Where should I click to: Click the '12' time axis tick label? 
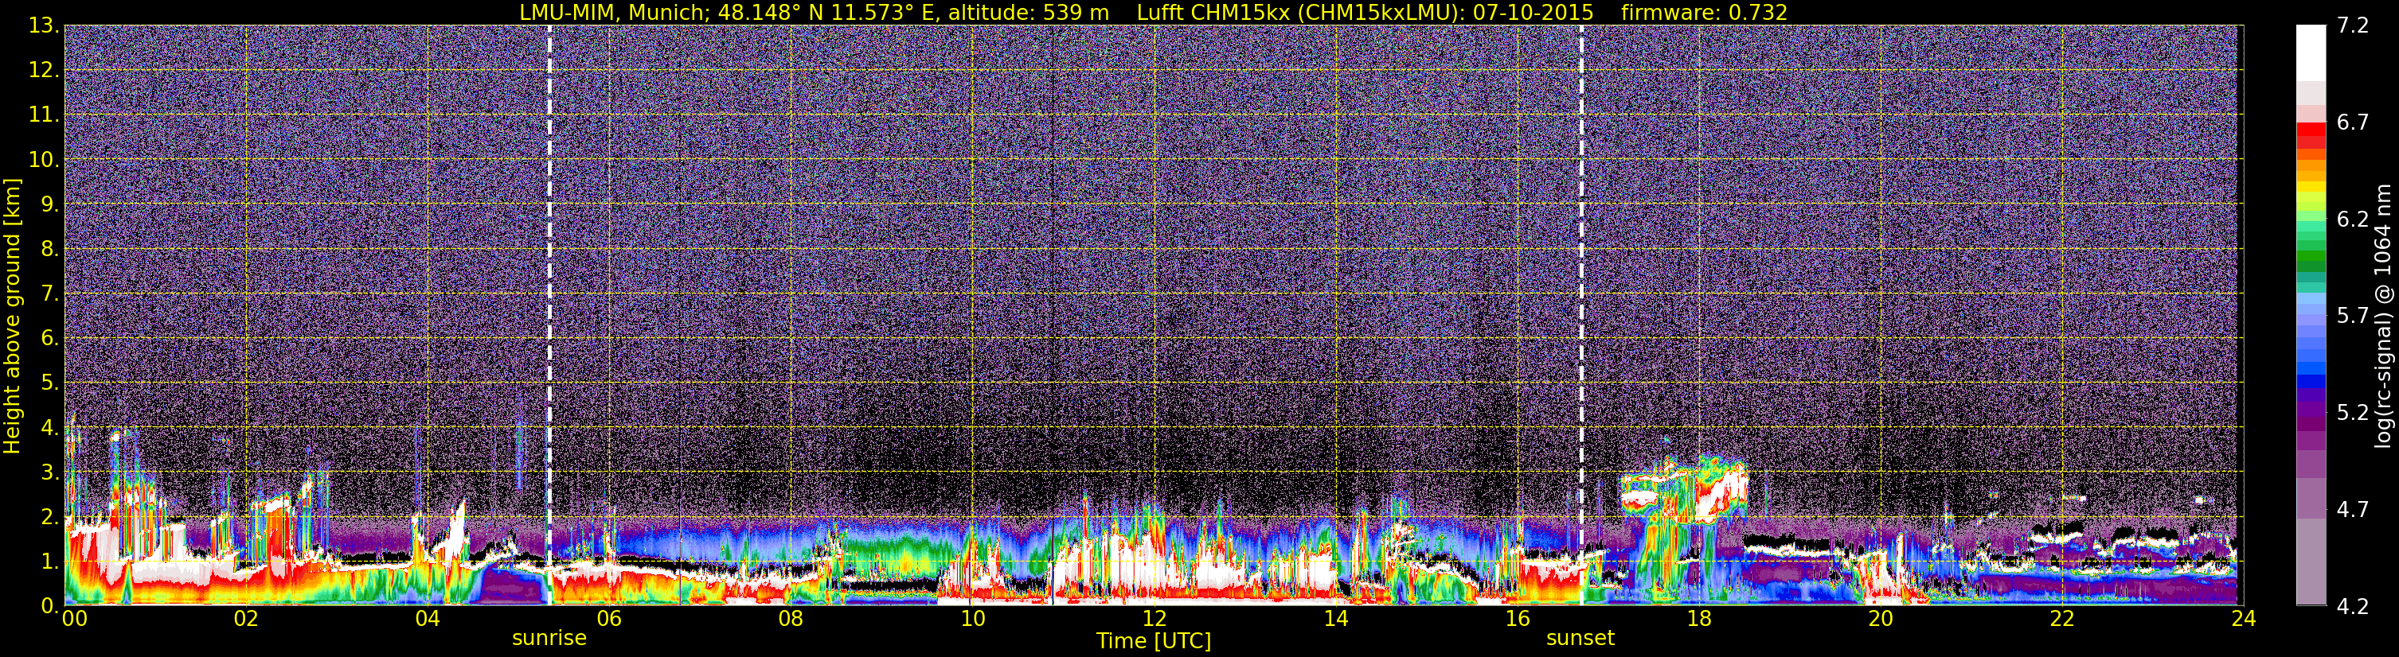[x=1154, y=619]
